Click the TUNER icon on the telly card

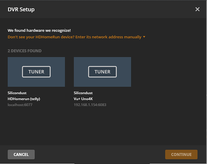coord(36,72)
